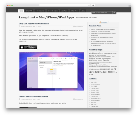137x116 pixels.
Task: Click the comment bubble icon for Delay Quit Apps post
Action: point(74,26)
